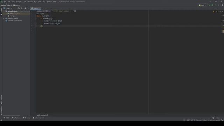Screen dimensions: 224x126
Task: Toggle the Project side tool window button
Action: tap(1, 12)
